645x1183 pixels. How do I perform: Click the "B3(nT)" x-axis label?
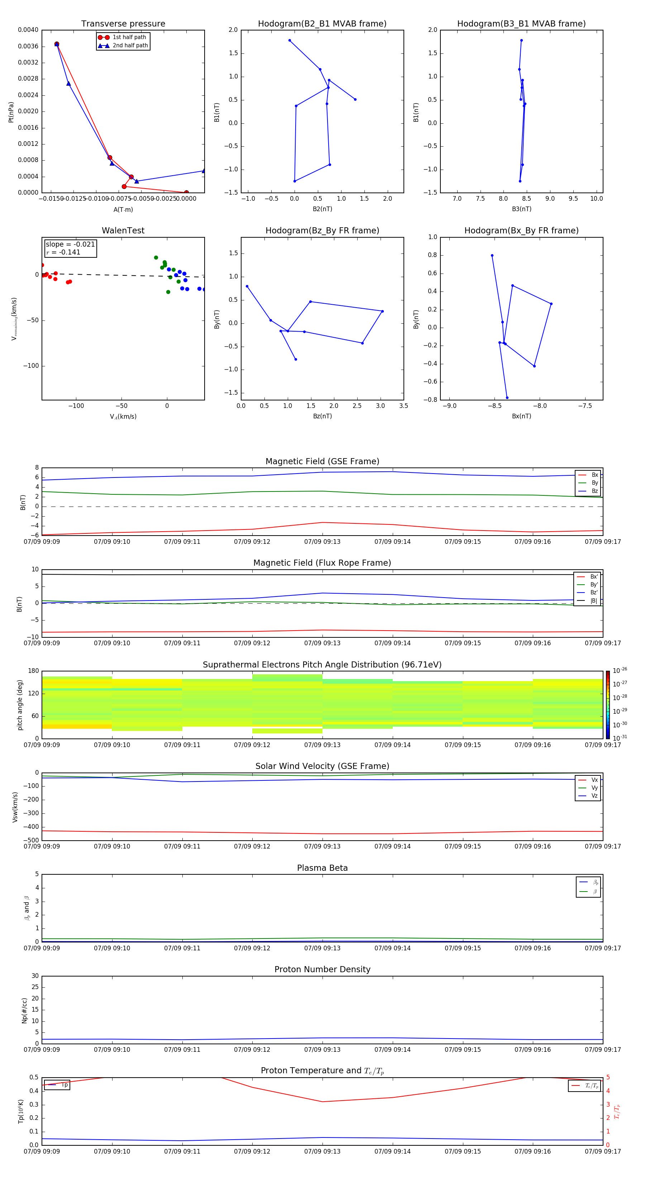click(x=521, y=209)
